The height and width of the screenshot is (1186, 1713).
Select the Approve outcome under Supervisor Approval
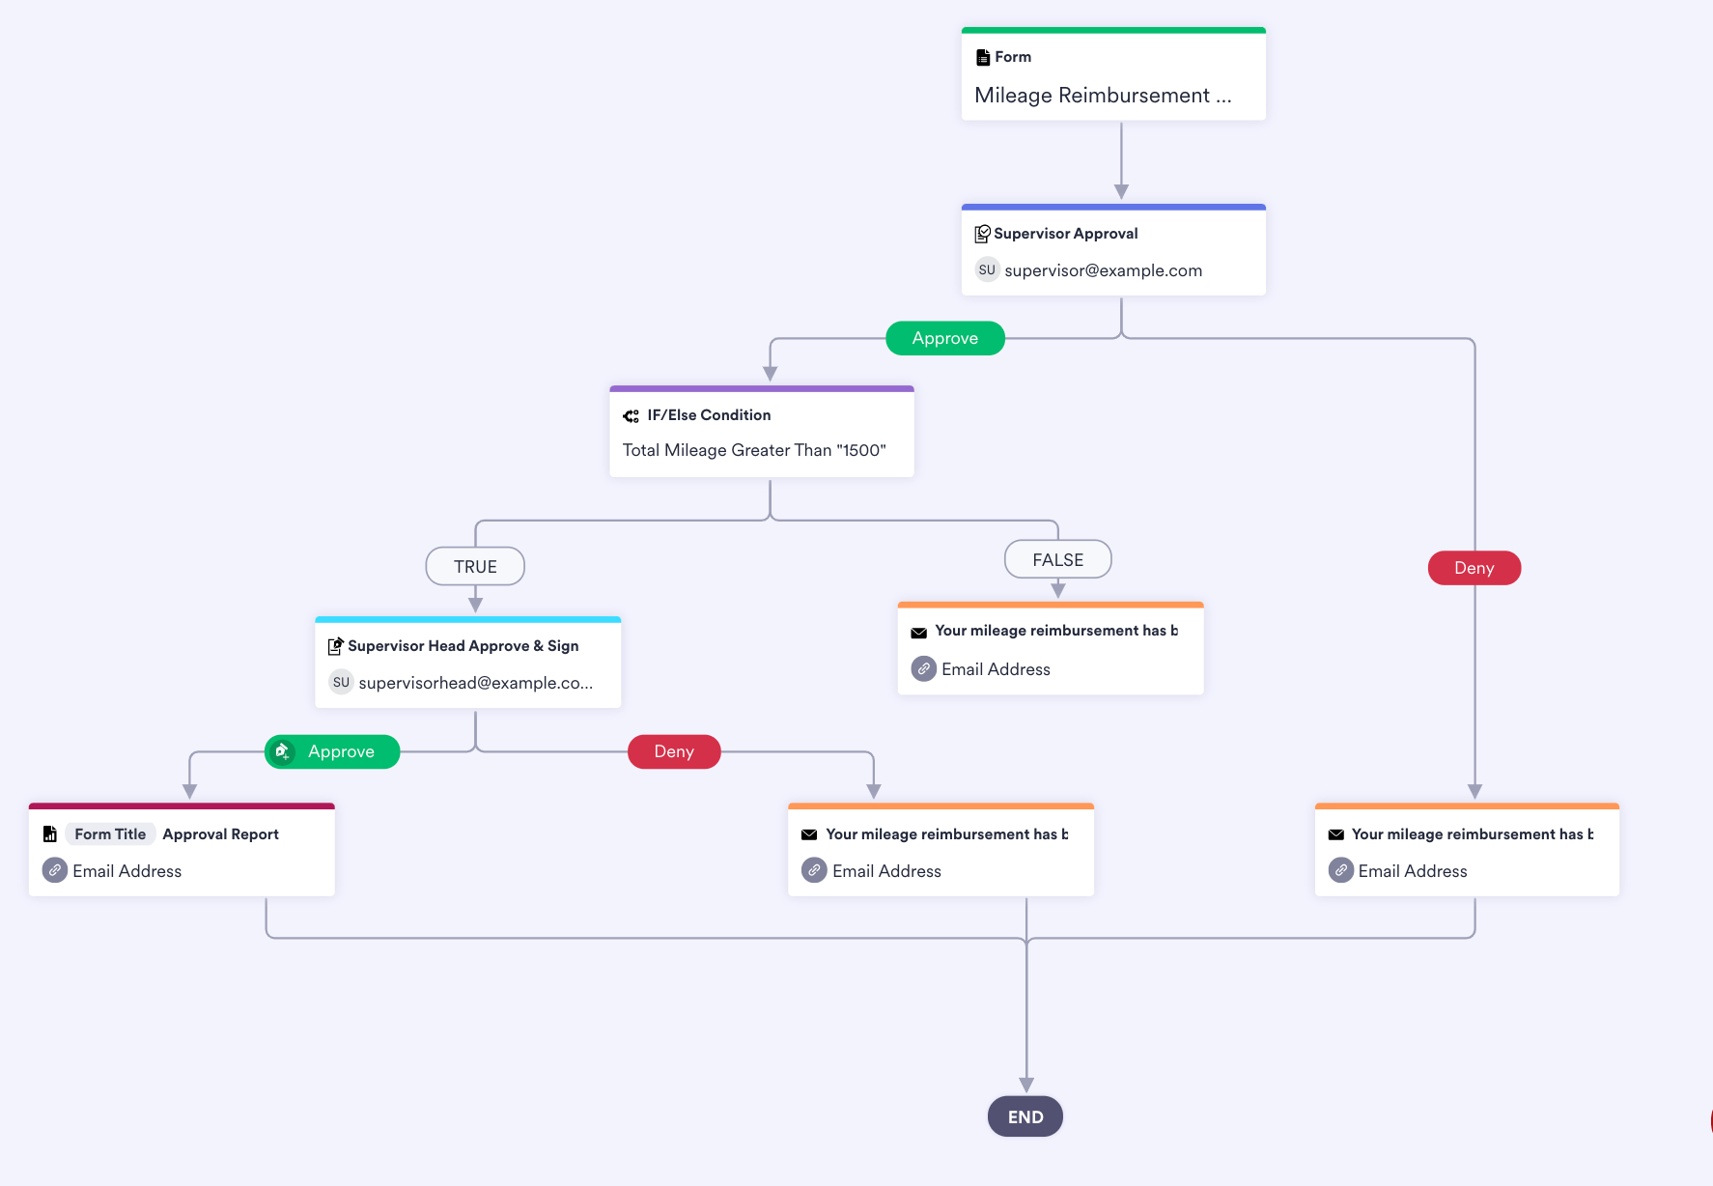pyautogui.click(x=945, y=338)
